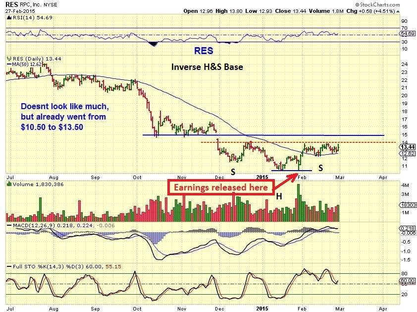Click the RES (Daily) 13.44 legend label
Screen dimensions: 417x312
(x=37, y=59)
